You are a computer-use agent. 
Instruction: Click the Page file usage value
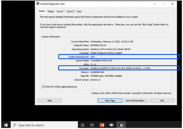(x=106, y=76)
